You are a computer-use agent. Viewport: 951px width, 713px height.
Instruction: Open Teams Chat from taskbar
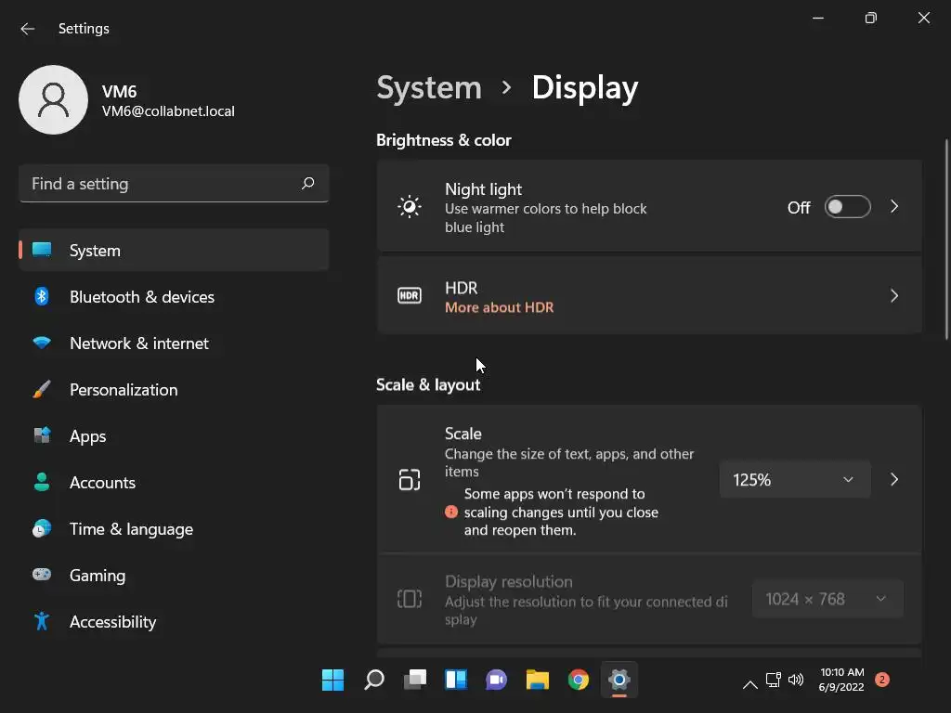[x=497, y=680]
